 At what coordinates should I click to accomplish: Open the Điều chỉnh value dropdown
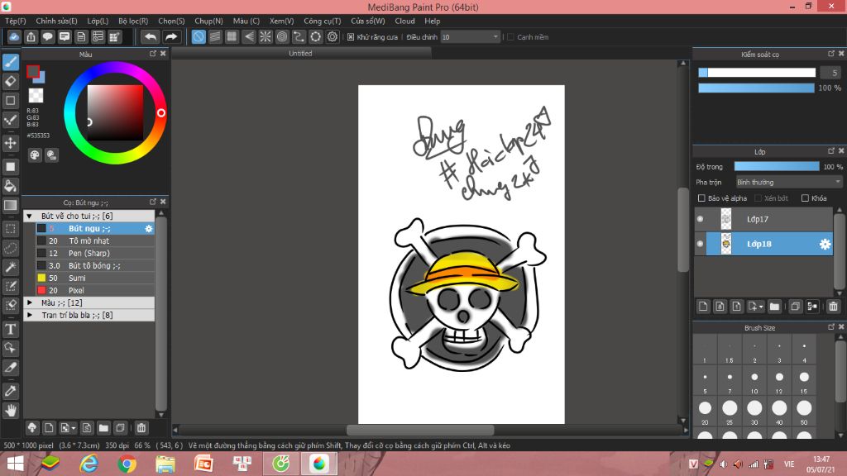(x=470, y=36)
